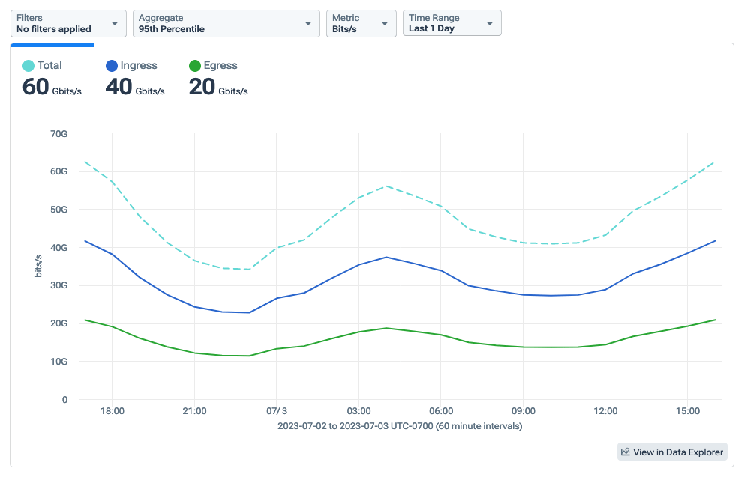Toggle the Egress series label

(x=220, y=66)
